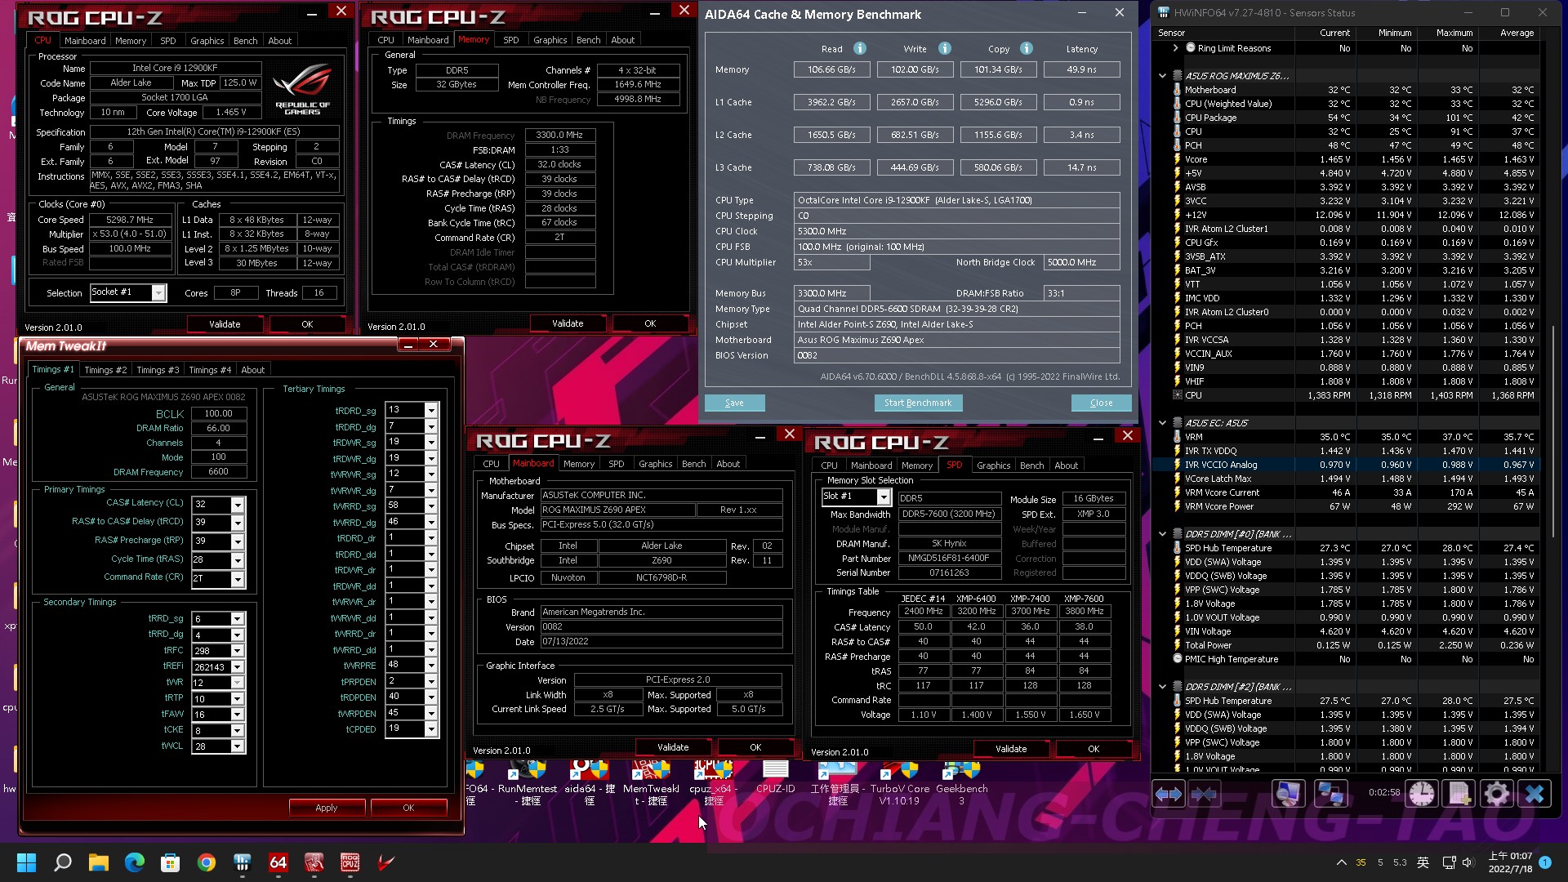Collapse ASUS EC: ASUS sensor group

pyautogui.click(x=1162, y=422)
